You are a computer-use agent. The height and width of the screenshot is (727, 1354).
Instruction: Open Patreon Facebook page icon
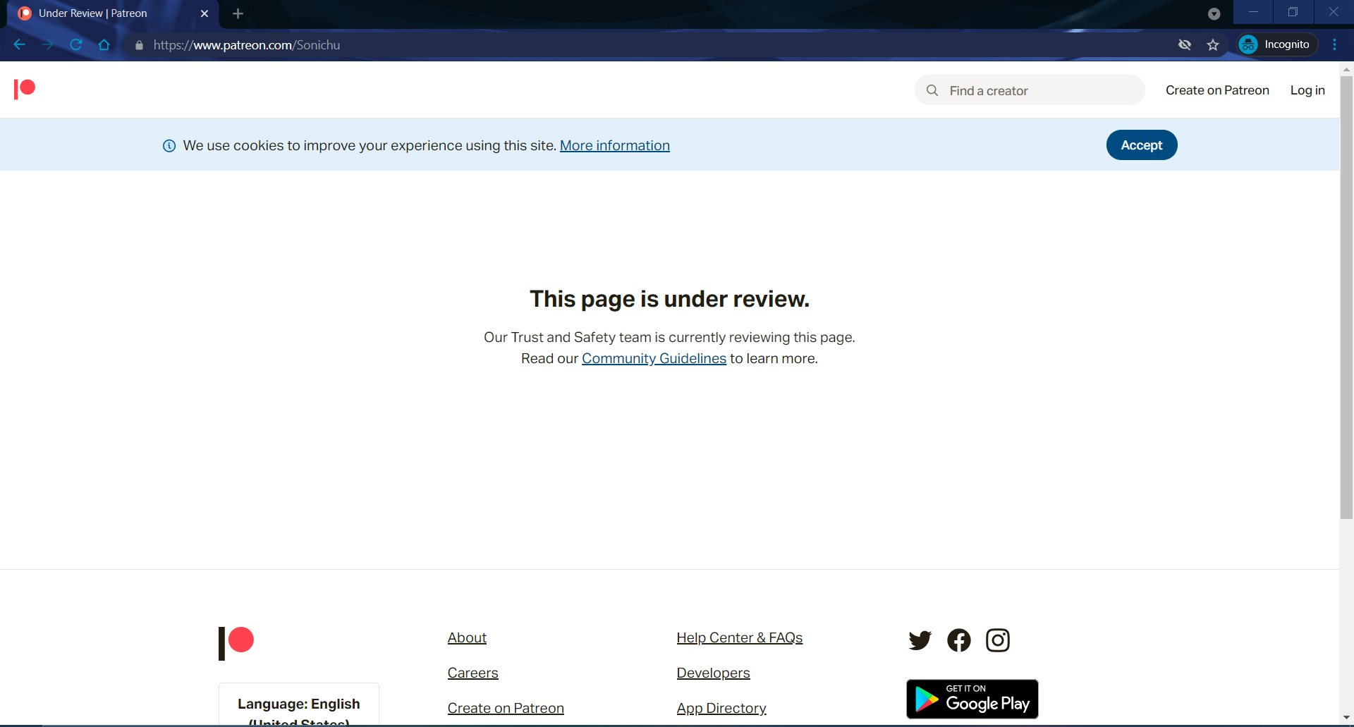point(959,640)
